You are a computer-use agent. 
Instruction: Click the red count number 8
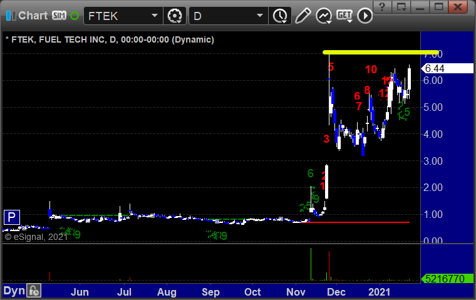coord(367,90)
